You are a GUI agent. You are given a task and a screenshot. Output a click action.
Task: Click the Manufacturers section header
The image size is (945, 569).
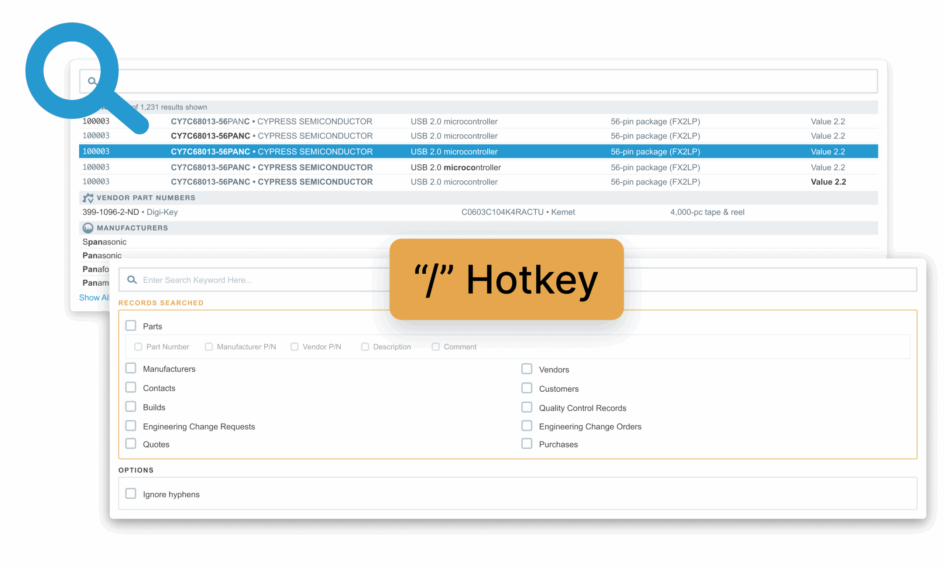(x=132, y=228)
